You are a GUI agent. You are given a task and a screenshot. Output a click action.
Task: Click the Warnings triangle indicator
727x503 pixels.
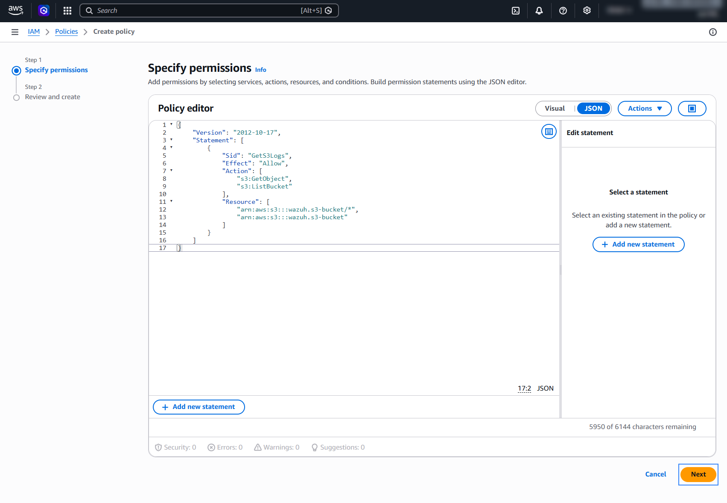pyautogui.click(x=277, y=447)
